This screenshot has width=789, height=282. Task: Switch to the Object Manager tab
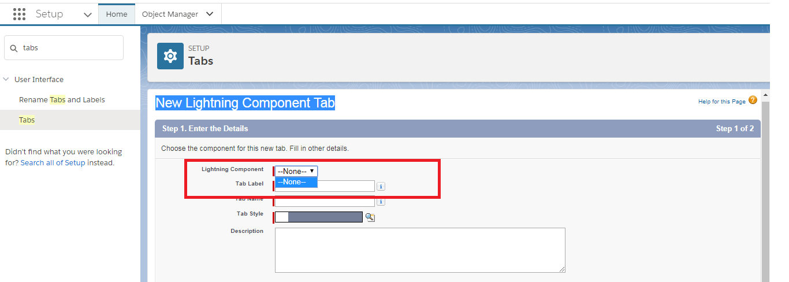click(170, 14)
